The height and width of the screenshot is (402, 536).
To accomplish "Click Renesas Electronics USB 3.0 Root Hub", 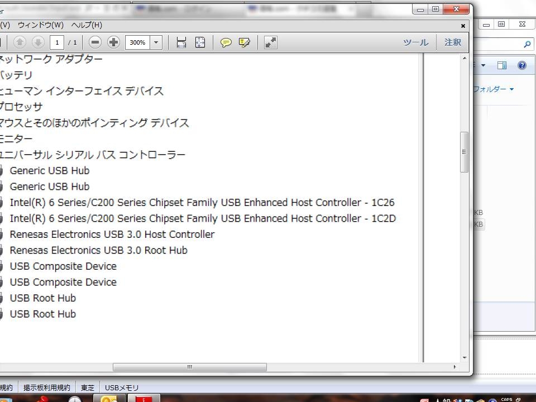I will 98,251.
